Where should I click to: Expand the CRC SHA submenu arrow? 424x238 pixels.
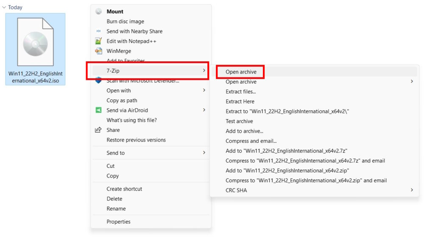[x=412, y=190]
